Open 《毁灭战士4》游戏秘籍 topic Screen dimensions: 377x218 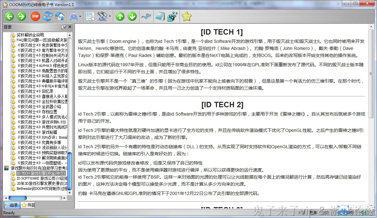pyautogui.click(x=37, y=132)
